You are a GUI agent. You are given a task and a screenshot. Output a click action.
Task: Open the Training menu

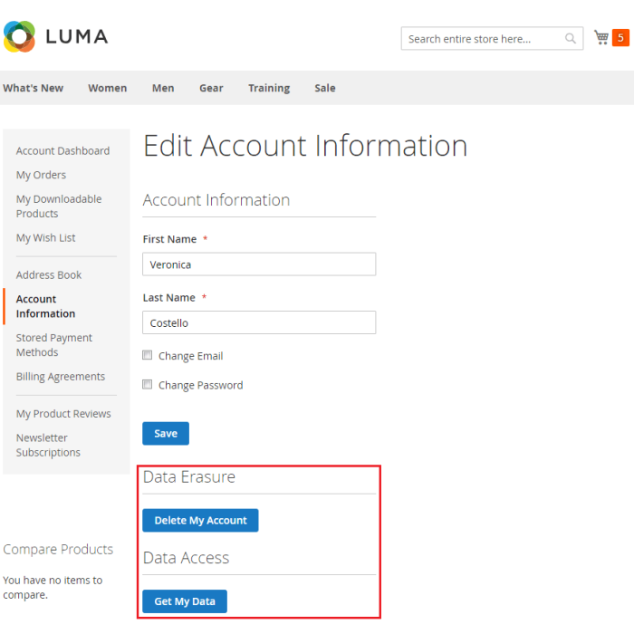269,88
